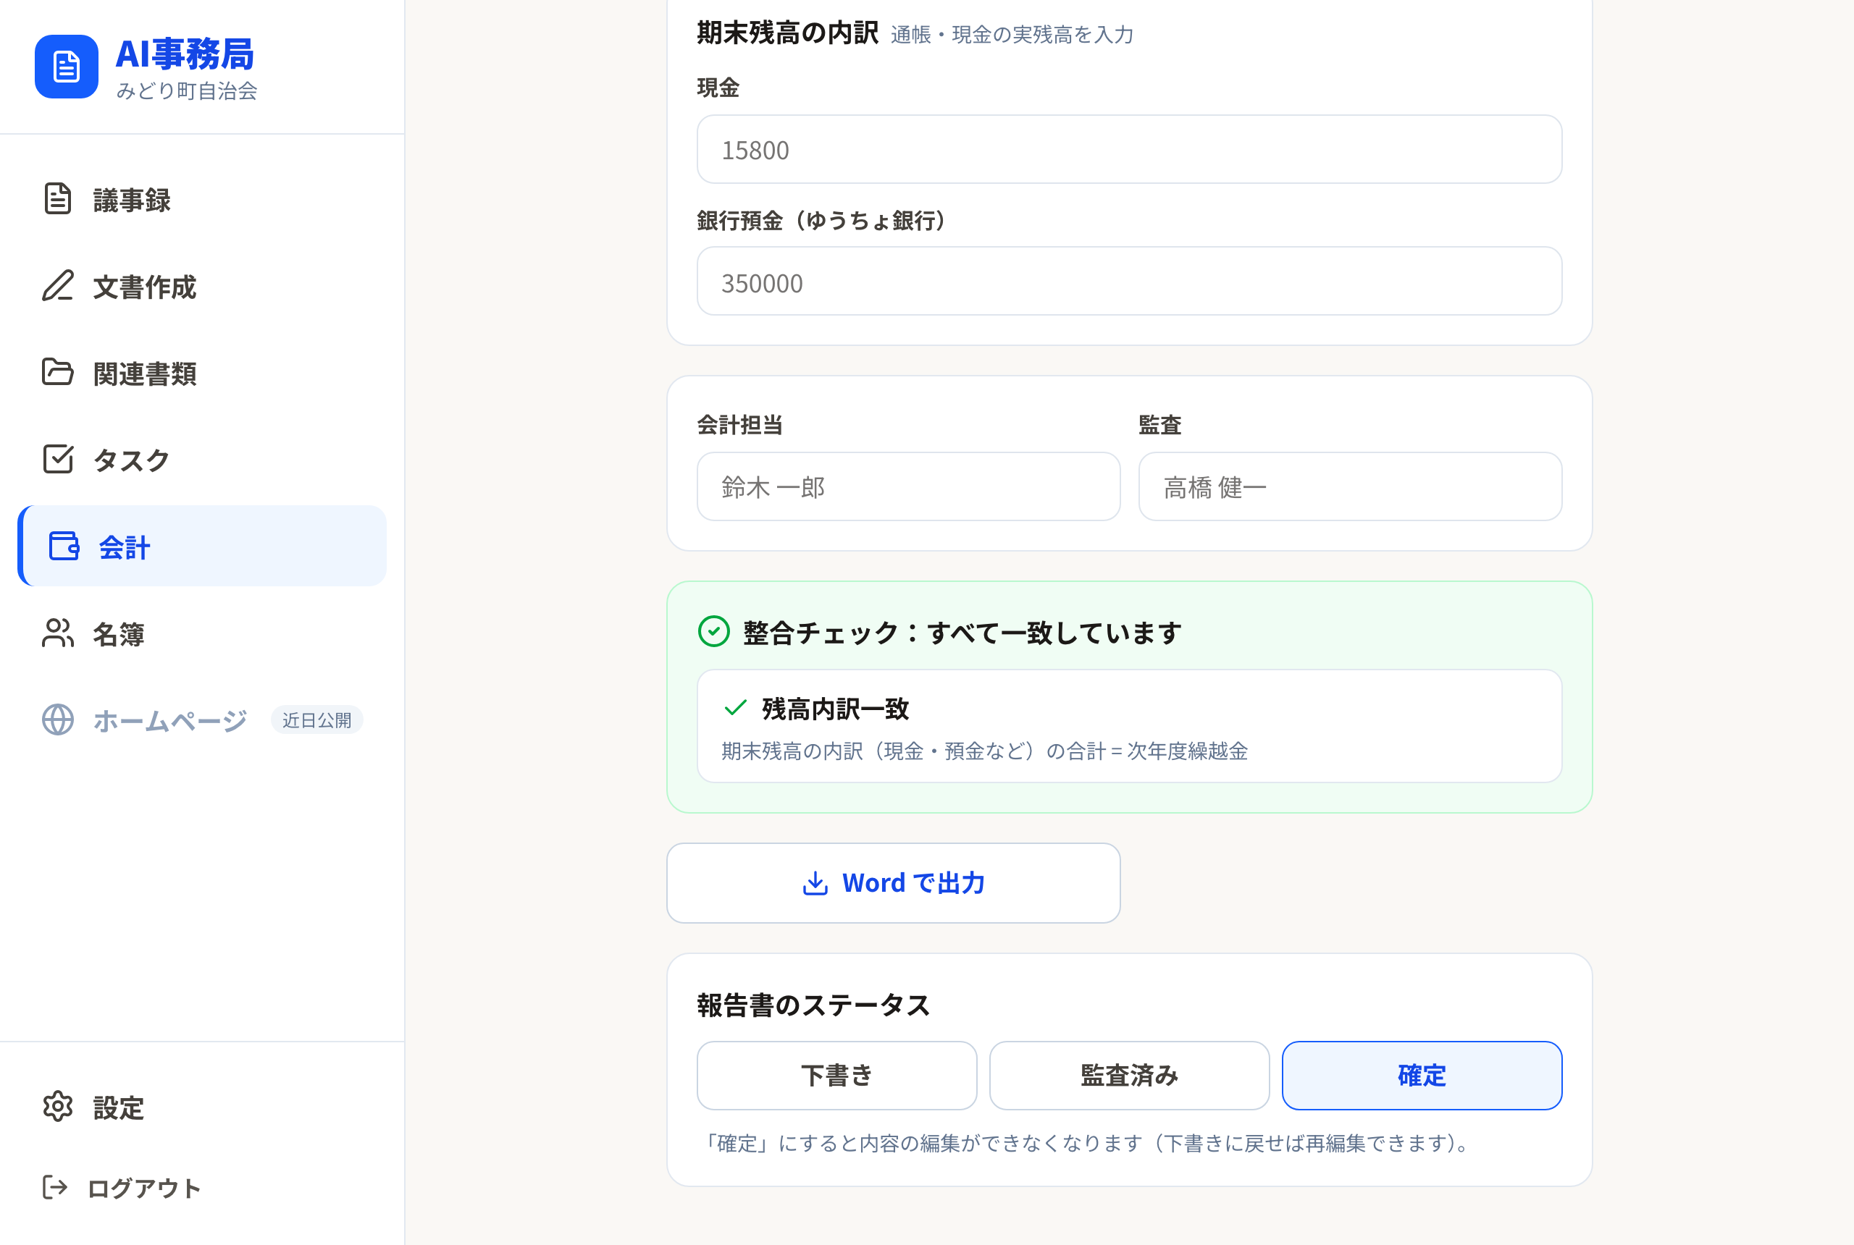Click the 期末残高の内訳 合計 = 次年度繰越金 description
Screen dimensions: 1854x1245
click(984, 751)
